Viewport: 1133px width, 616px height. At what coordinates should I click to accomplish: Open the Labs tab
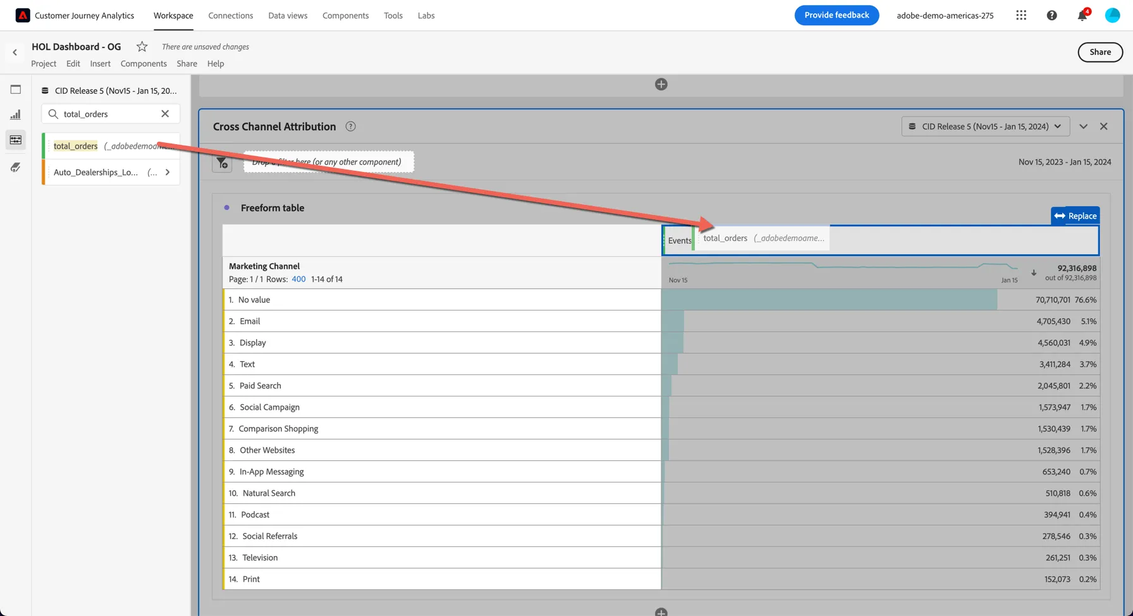426,15
